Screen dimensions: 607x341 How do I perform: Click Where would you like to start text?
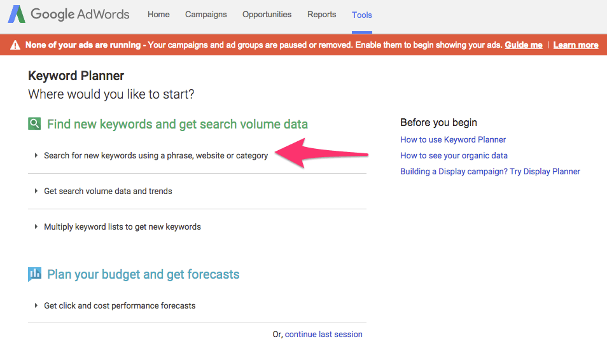[111, 94]
